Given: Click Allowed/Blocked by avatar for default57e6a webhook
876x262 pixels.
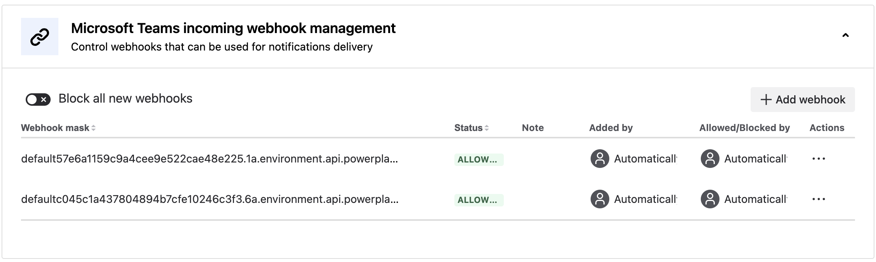Looking at the screenshot, I should click(710, 159).
